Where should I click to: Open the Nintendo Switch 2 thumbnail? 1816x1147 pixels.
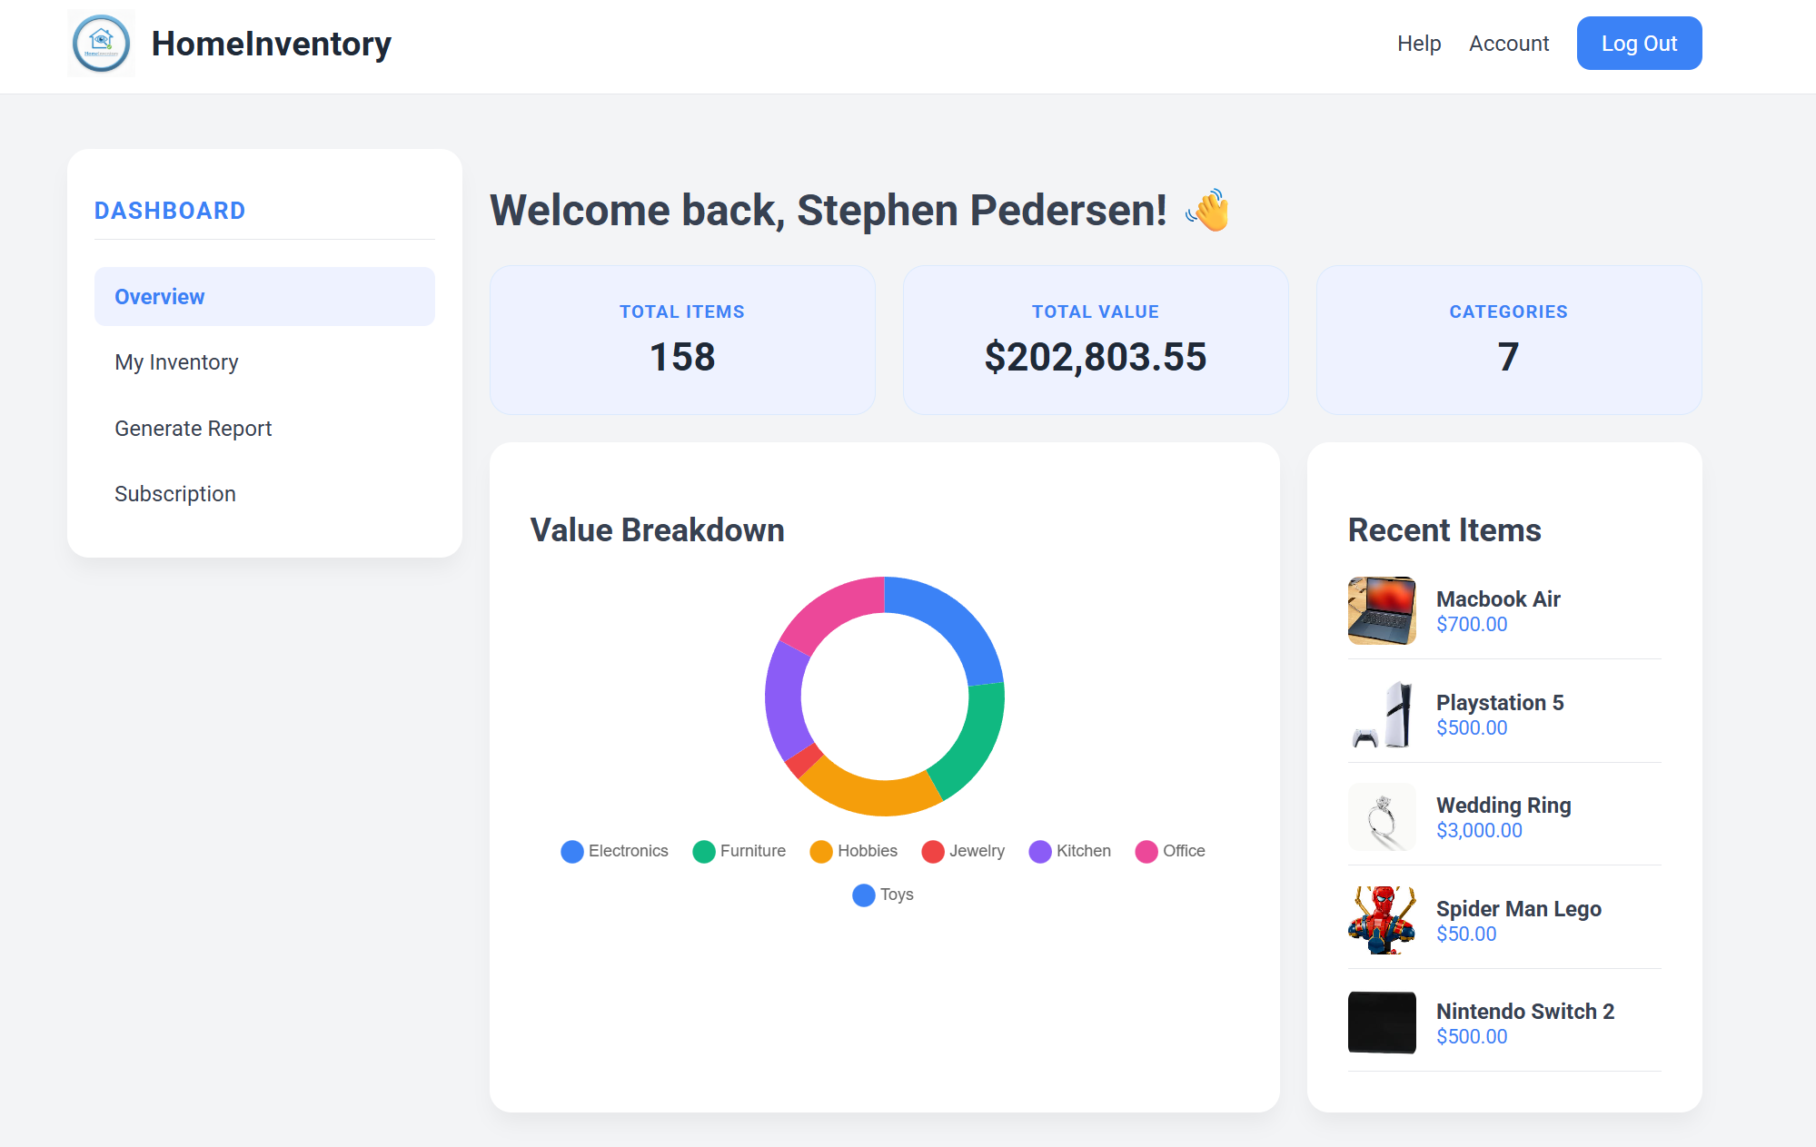1380,1022
